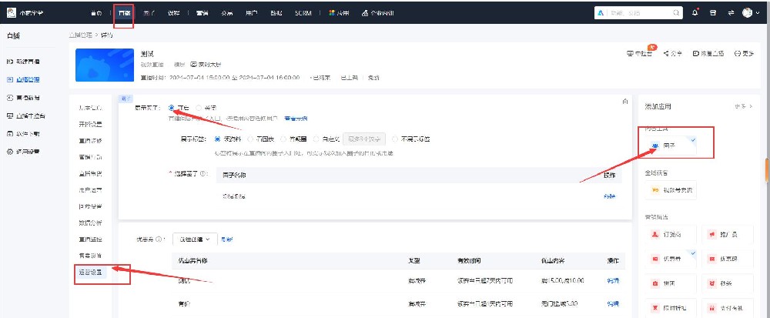
Task: Select the 优惠券 marketing app icon
Action: 654,259
